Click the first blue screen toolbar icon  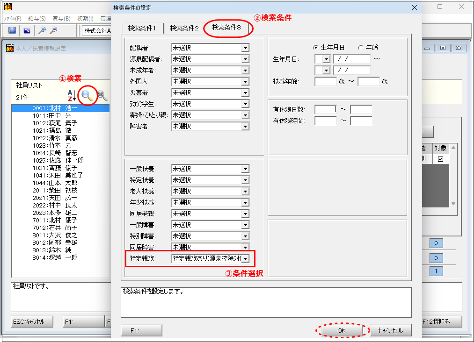tap(13, 30)
